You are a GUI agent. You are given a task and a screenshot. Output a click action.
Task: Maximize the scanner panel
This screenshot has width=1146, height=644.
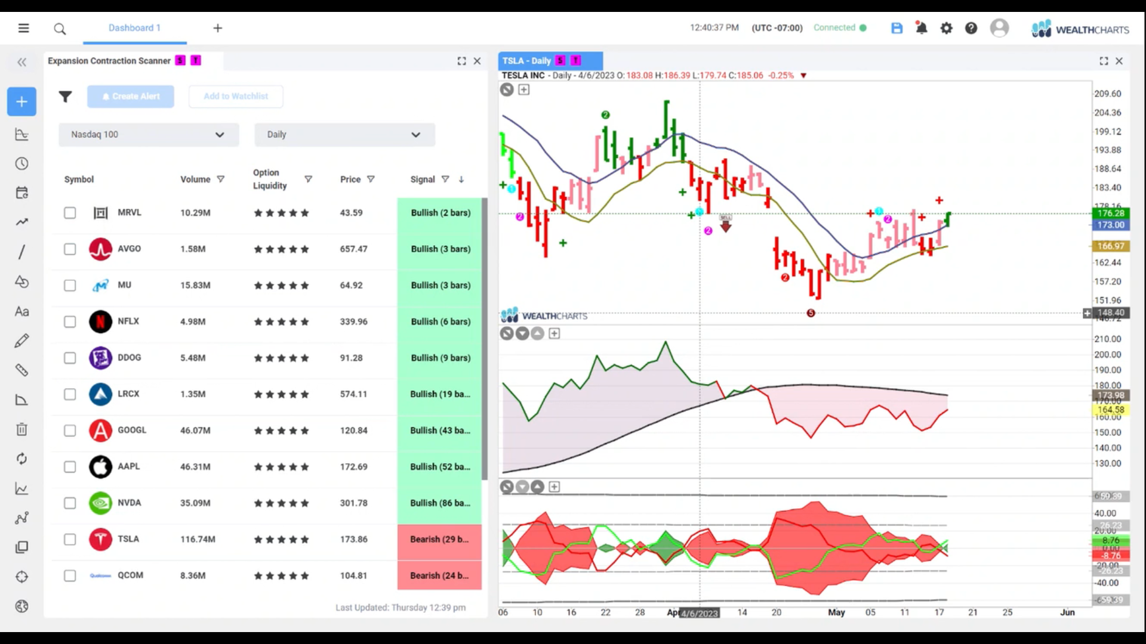click(x=461, y=61)
